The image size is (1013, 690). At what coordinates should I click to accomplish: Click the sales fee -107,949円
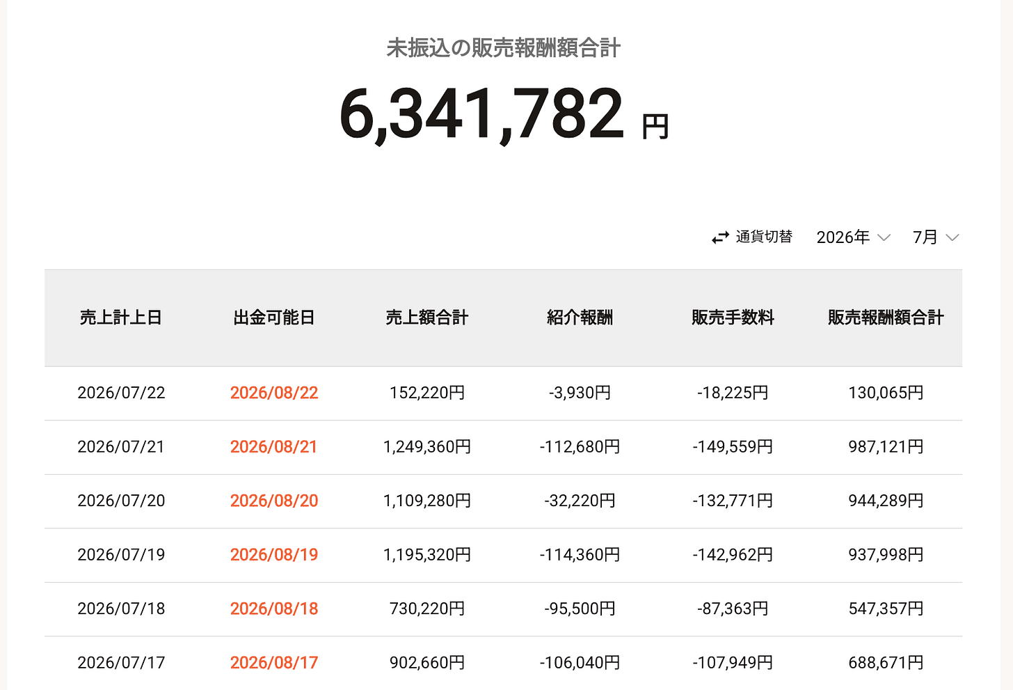733,663
